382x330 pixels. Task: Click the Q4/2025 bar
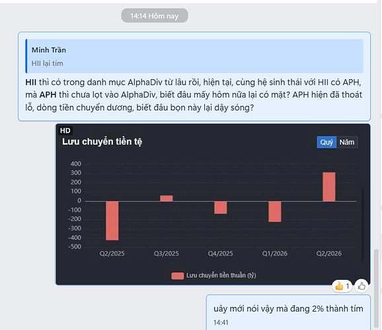pos(221,208)
